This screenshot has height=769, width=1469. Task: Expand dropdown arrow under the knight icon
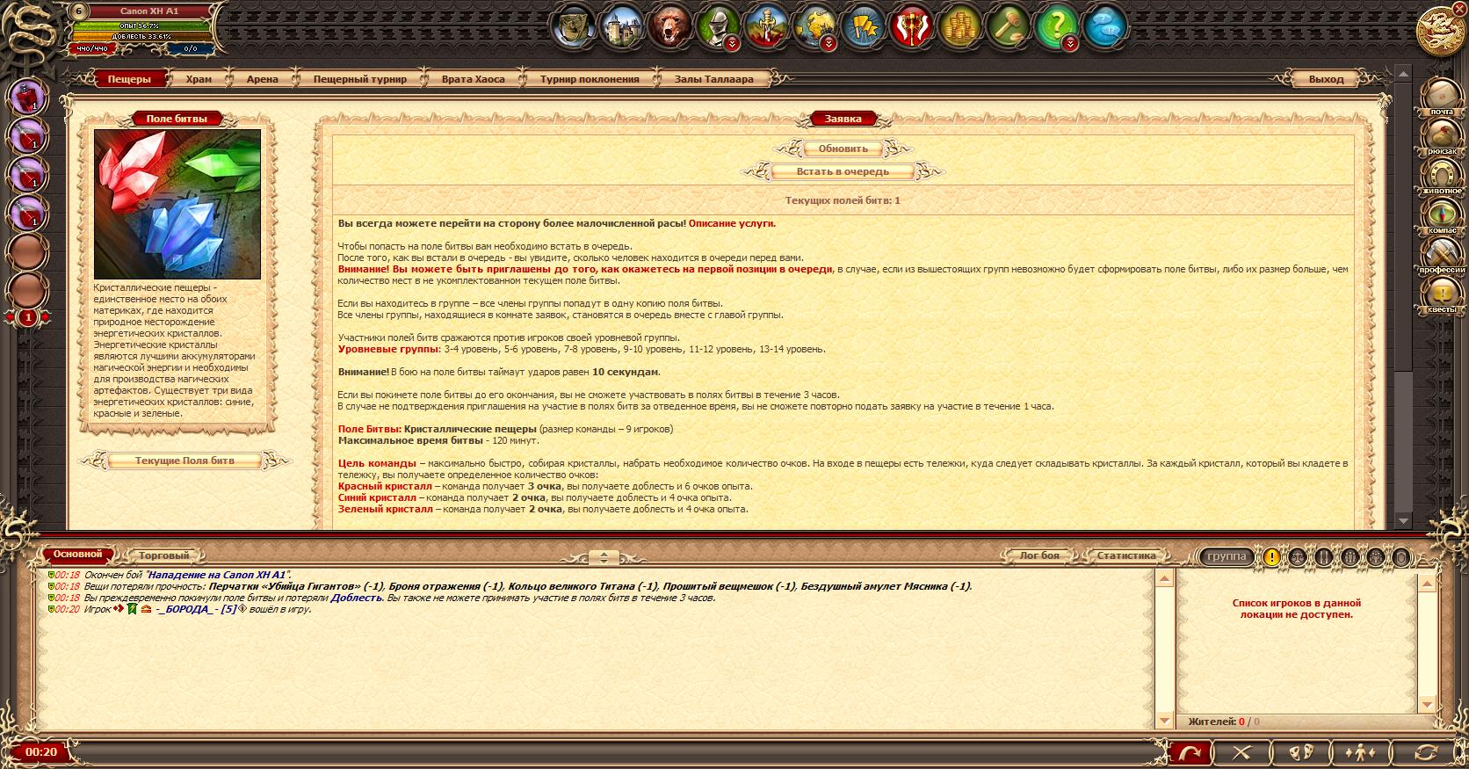tap(733, 43)
